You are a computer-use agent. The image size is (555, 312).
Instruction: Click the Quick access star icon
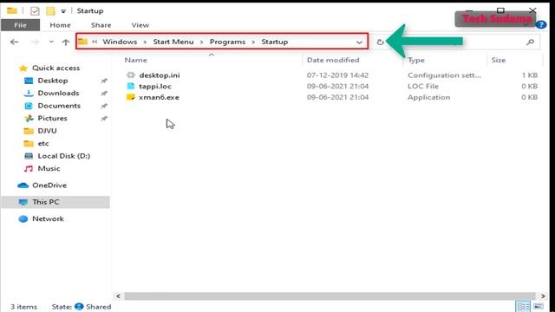tap(23, 68)
